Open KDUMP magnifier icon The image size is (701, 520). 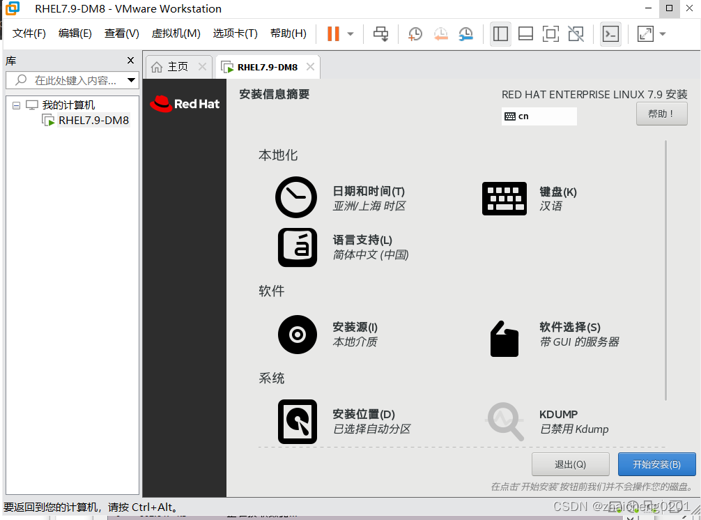point(504,422)
